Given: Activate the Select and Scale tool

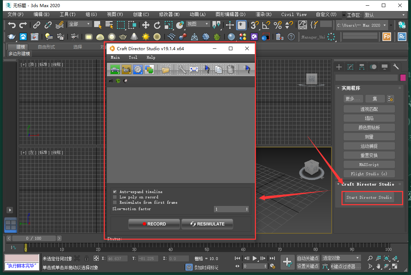Looking at the screenshot, I should tap(169, 25).
